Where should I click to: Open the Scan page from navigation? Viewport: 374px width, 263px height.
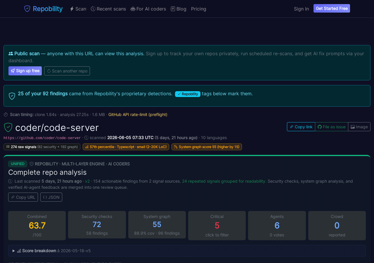[x=78, y=9]
